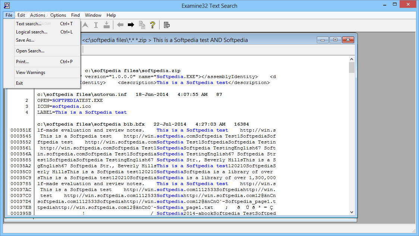Click the I-beam text cursor toolbar icon
Viewport: 419px width, 236px height.
(96, 25)
